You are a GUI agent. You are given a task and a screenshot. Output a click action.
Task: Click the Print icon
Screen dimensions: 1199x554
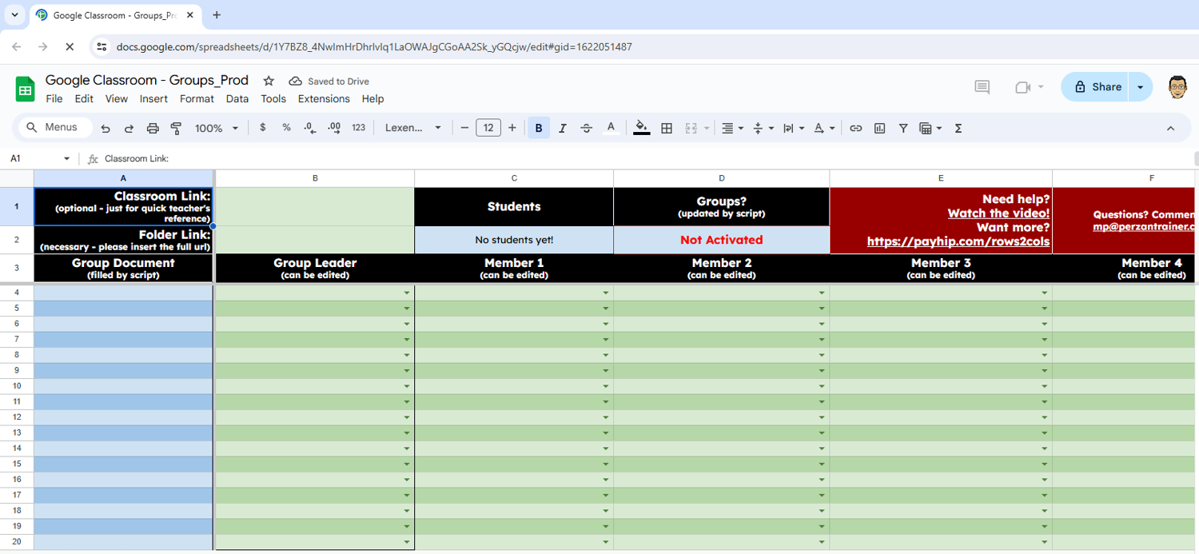(x=153, y=128)
